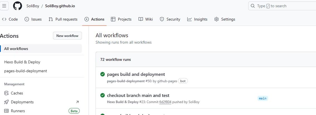Focus the 'Type / to search' field
This screenshot has width=316, height=115.
tap(282, 6)
